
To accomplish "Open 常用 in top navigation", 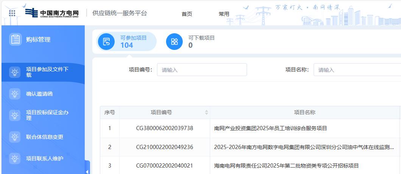I will [224, 14].
